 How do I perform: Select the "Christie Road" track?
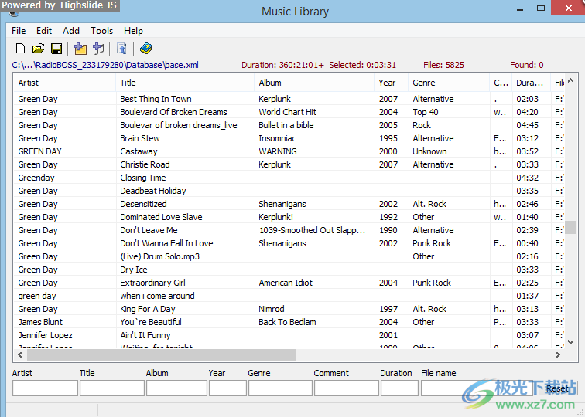(289, 164)
